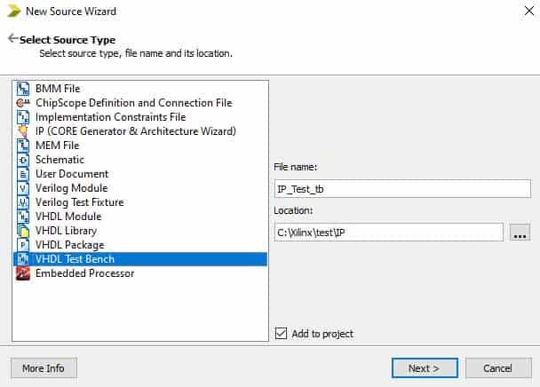Go back using the arrow icon
The width and height of the screenshot is (540, 387).
12,38
